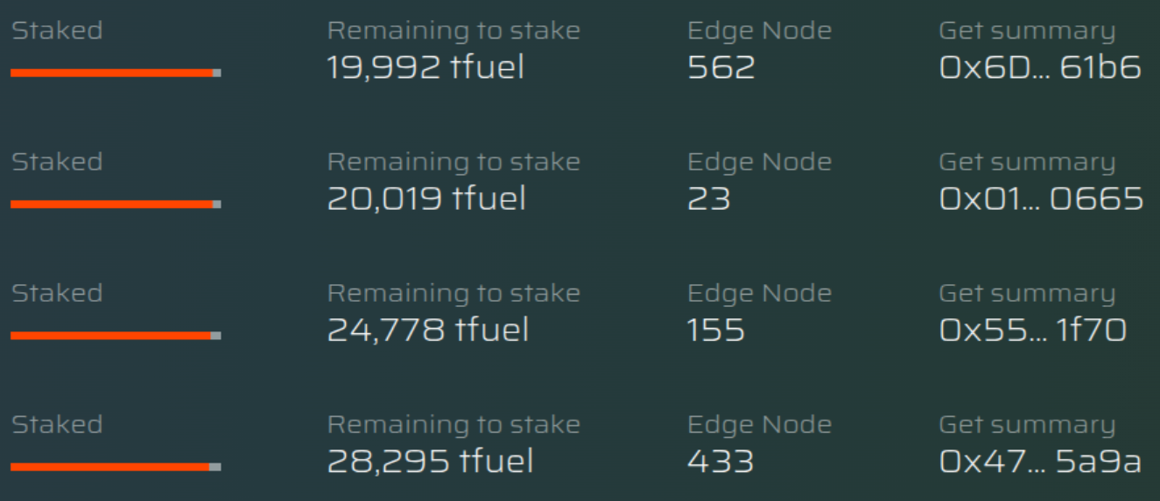Select the 19,992 tfuel remaining amount
Viewport: 1160px width, 501px height.
(x=425, y=67)
